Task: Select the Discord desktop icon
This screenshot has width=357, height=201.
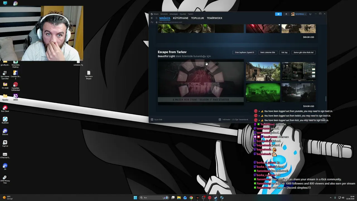Action: 5,132
